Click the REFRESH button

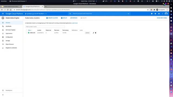[74, 18]
